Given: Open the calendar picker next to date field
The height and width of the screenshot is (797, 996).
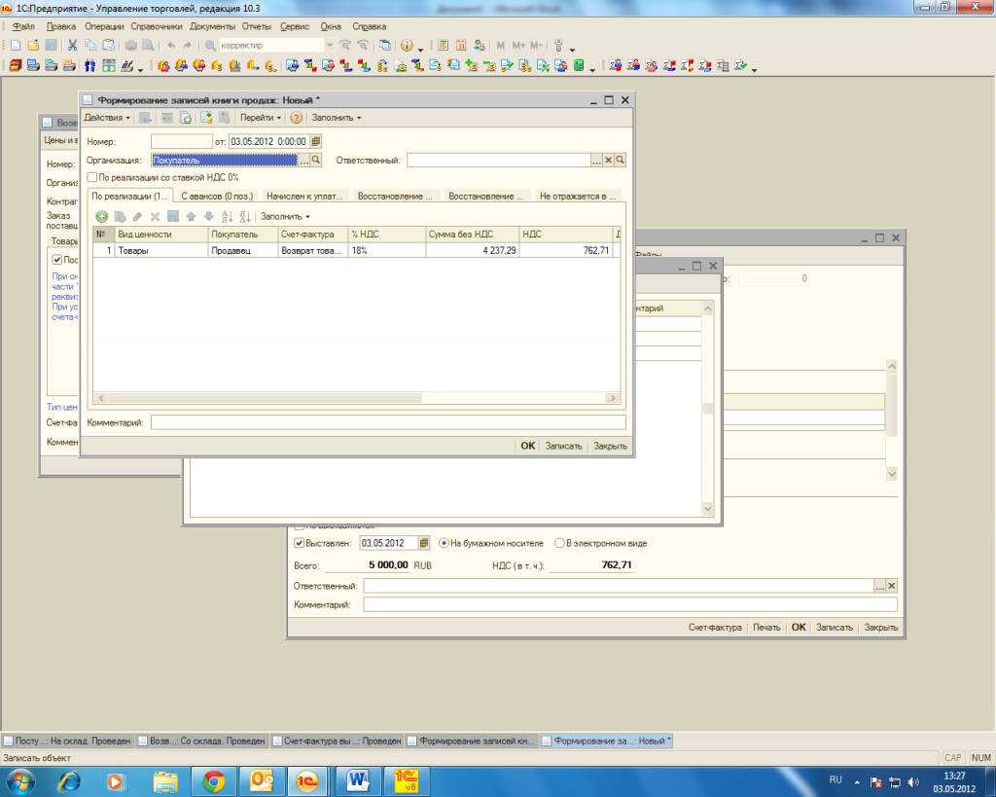Looking at the screenshot, I should pos(315,141).
